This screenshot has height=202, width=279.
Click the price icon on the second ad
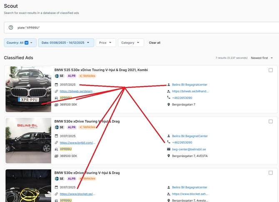coord(56,156)
